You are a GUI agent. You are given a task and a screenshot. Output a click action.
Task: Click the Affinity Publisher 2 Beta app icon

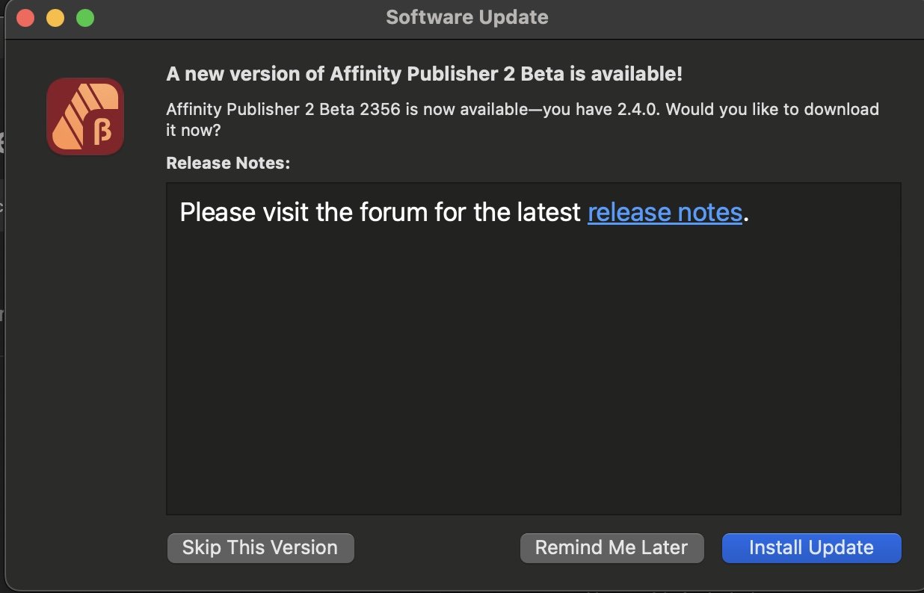[84, 117]
